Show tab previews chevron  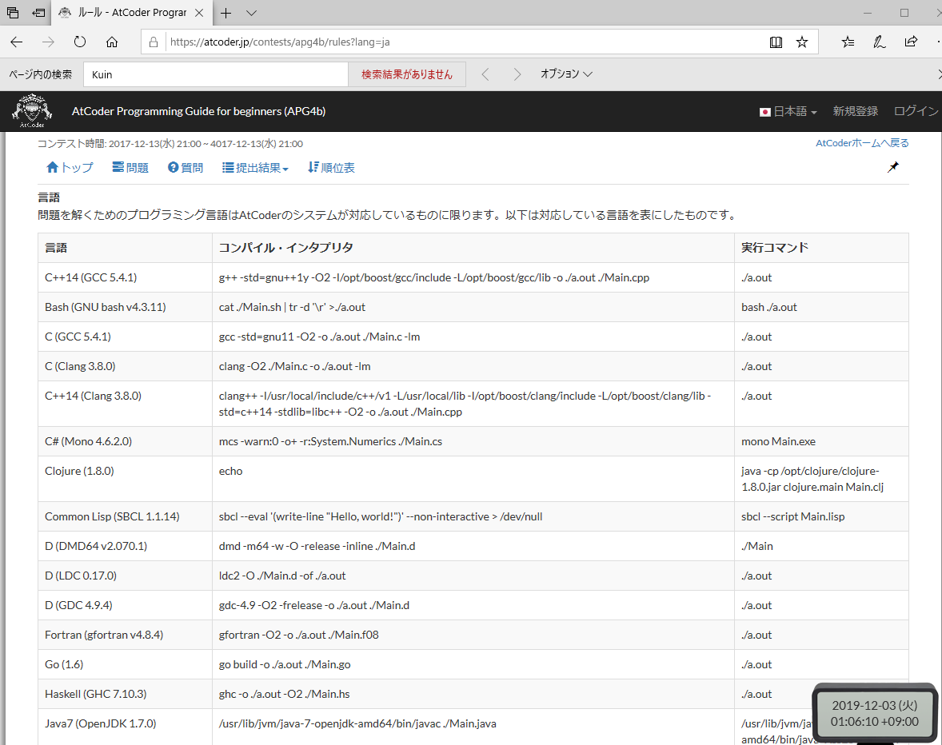coord(252,13)
